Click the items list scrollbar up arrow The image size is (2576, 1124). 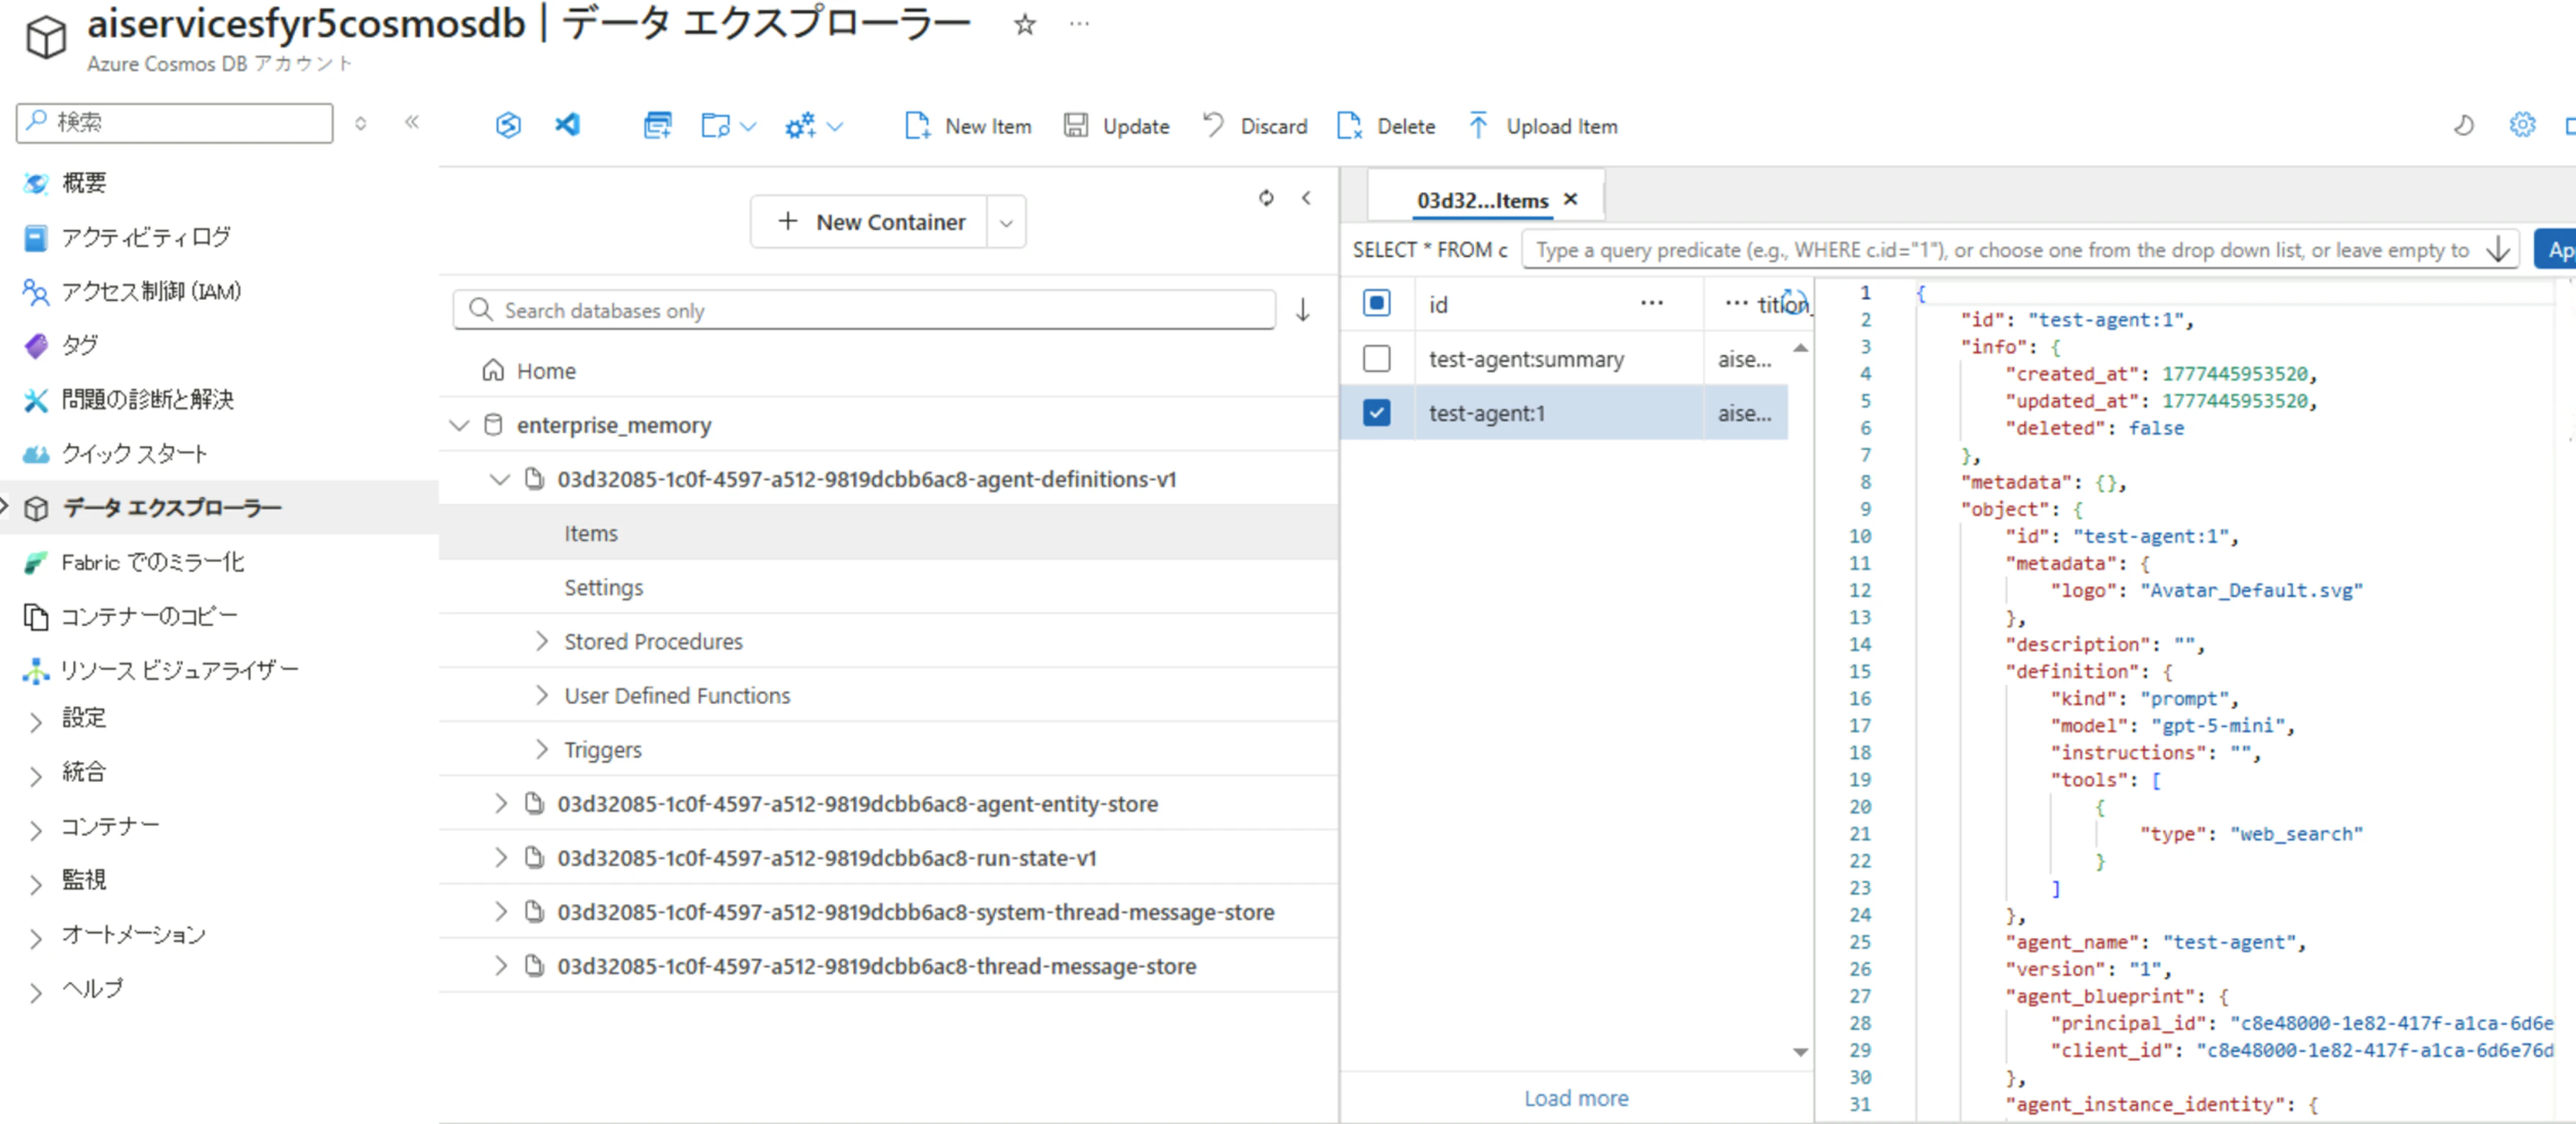pyautogui.click(x=1800, y=348)
